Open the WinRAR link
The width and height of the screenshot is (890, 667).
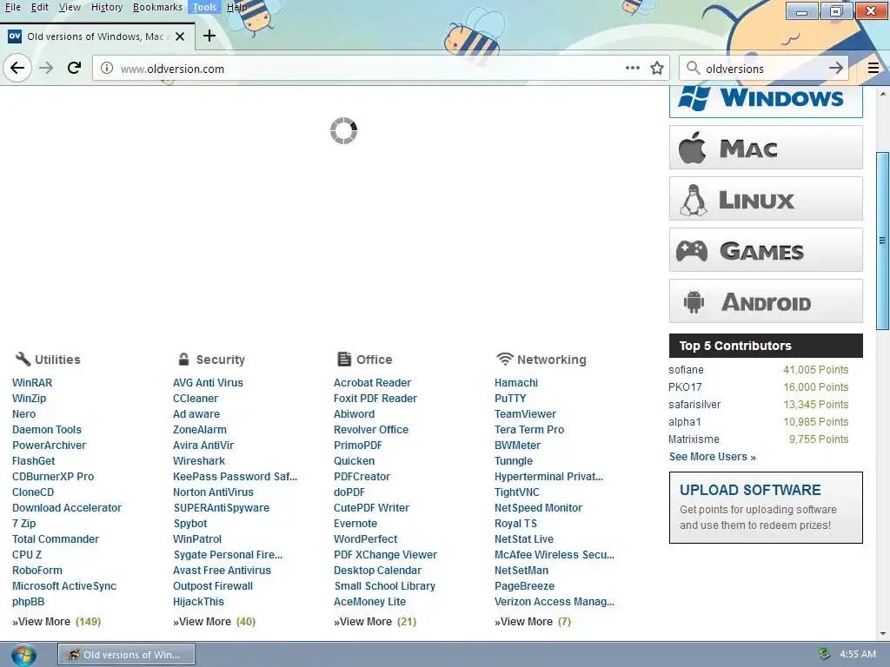click(x=32, y=383)
